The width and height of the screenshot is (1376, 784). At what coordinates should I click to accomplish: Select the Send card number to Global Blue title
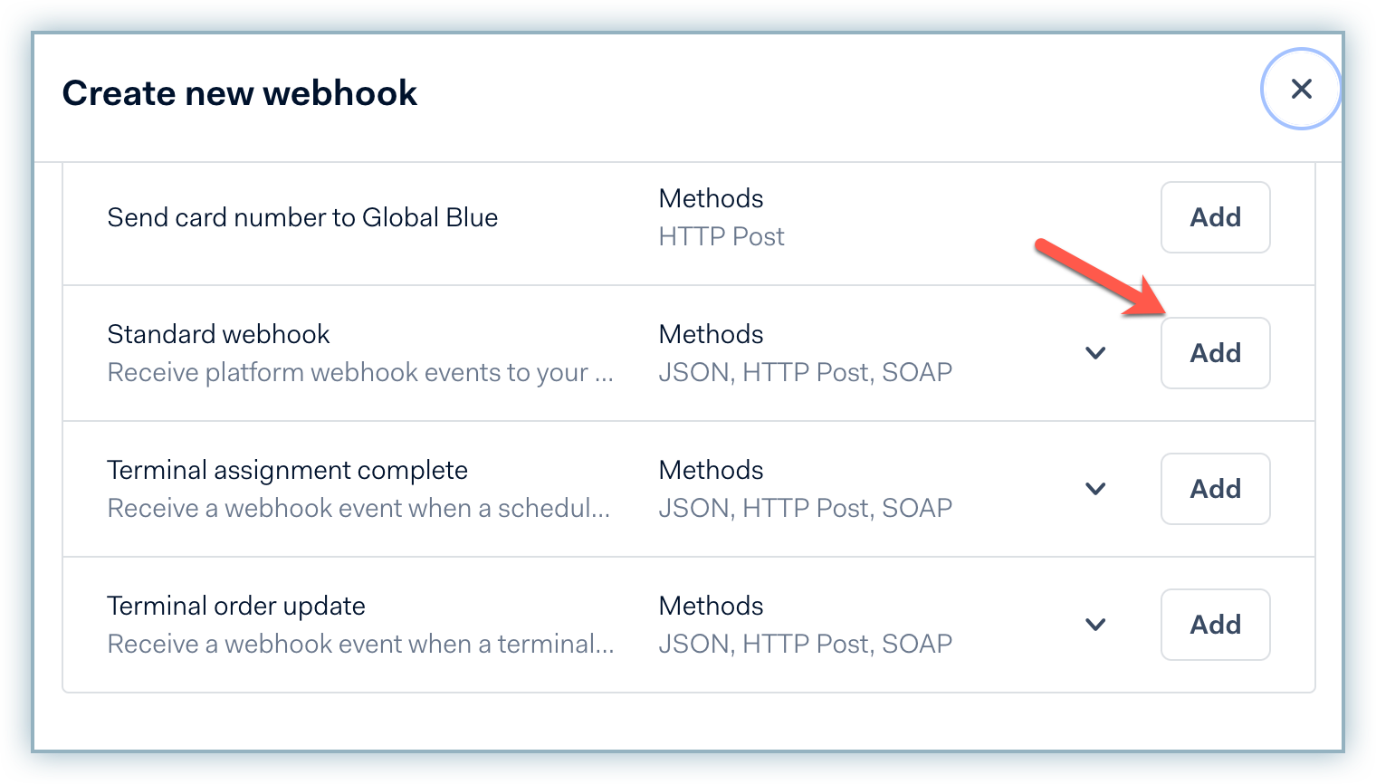point(302,217)
